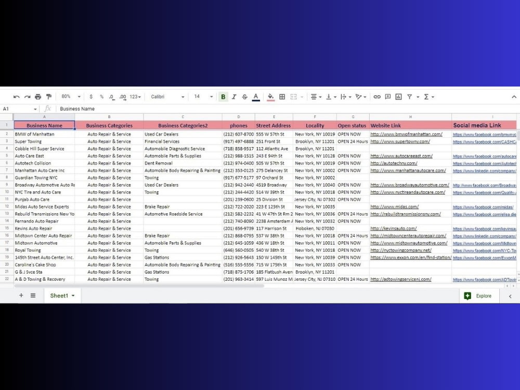Open the bmwofmanhattan.com website link

click(406, 134)
